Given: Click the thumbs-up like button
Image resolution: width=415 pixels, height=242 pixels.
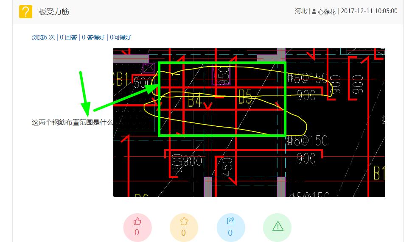Looking at the screenshot, I should (x=137, y=228).
